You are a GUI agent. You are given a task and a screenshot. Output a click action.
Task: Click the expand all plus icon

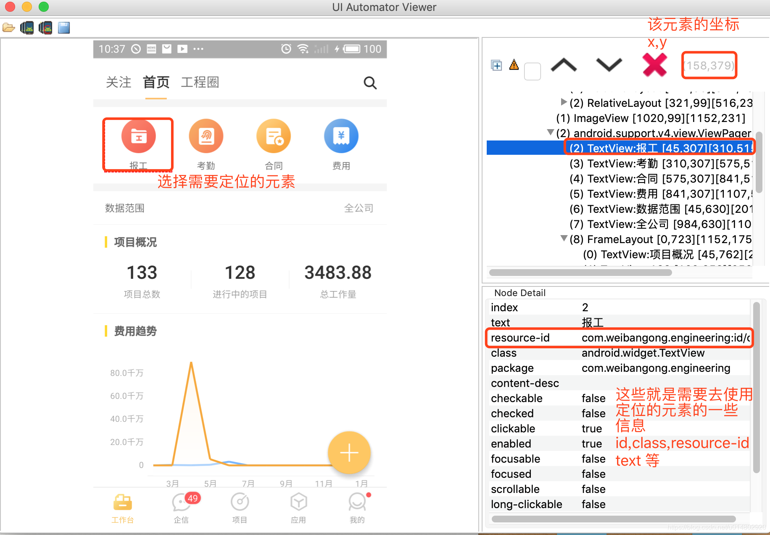point(496,66)
